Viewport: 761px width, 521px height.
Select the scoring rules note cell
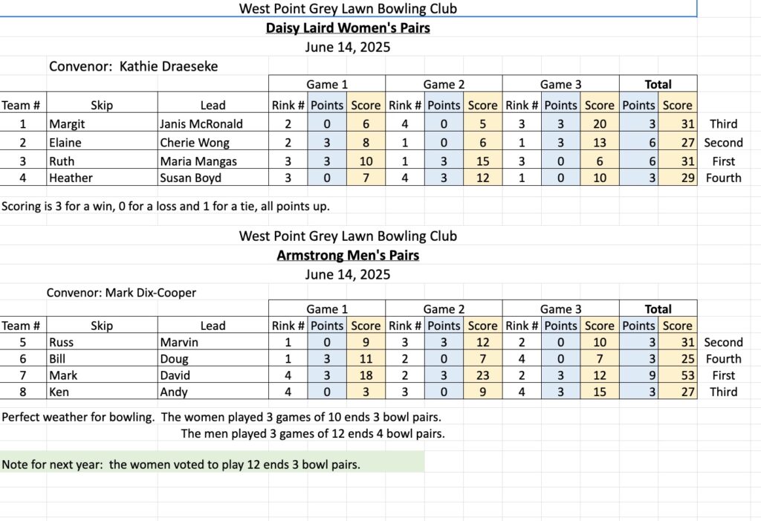pos(166,206)
